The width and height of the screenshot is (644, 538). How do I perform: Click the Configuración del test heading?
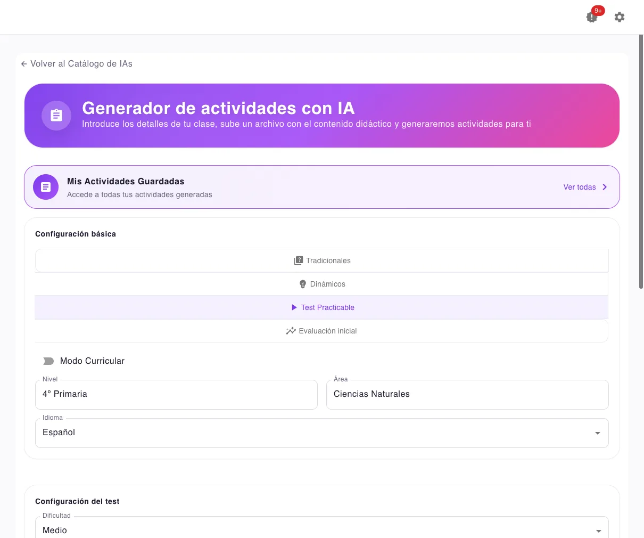click(x=77, y=501)
